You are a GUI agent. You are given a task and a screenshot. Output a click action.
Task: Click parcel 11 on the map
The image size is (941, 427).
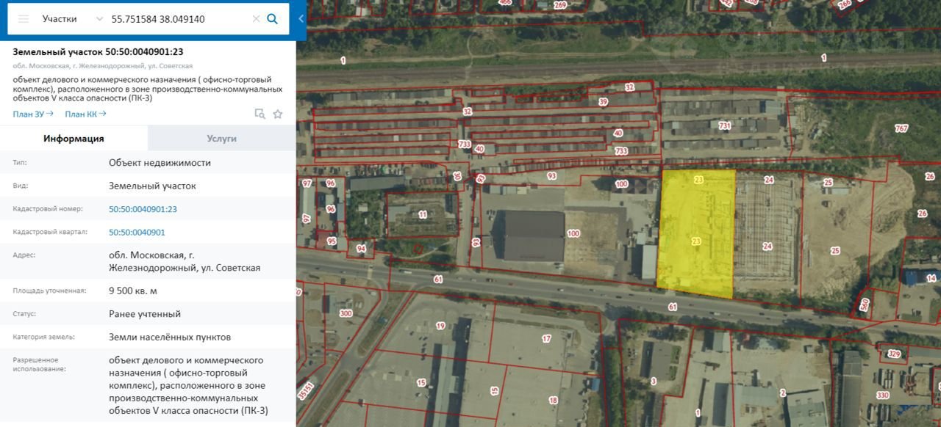[421, 215]
